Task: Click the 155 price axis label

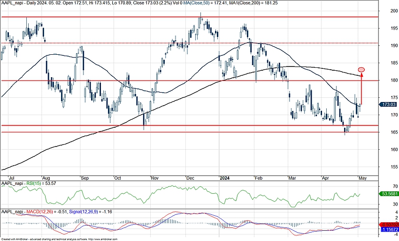Action: click(394, 167)
